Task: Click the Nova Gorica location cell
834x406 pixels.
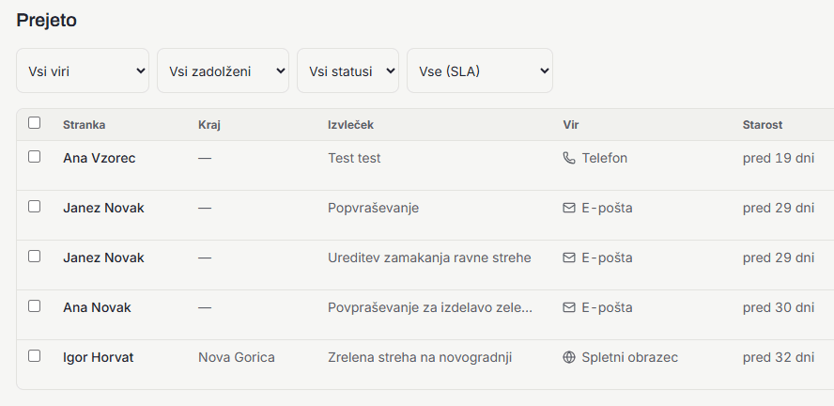Action: [x=236, y=357]
